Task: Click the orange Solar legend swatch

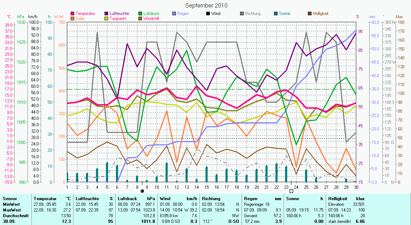Action: pos(73,18)
